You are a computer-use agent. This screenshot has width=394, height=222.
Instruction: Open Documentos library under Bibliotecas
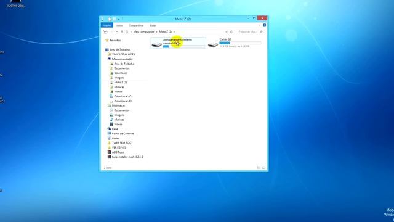[122, 110]
